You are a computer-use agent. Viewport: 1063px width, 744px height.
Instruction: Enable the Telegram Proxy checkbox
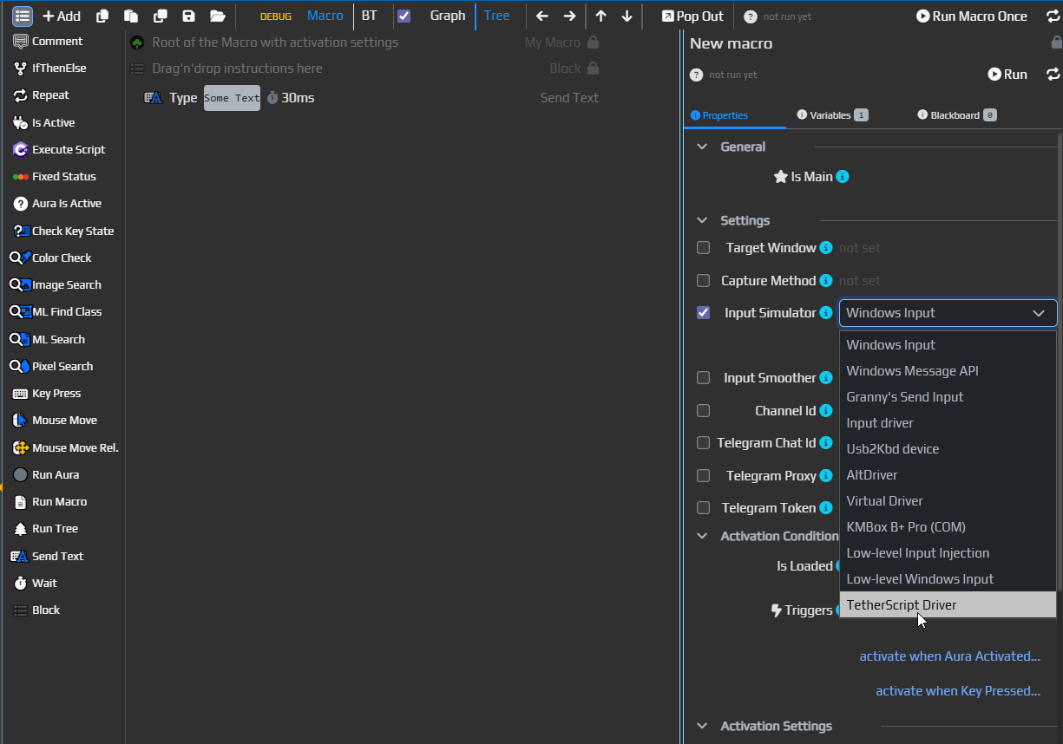coord(704,476)
